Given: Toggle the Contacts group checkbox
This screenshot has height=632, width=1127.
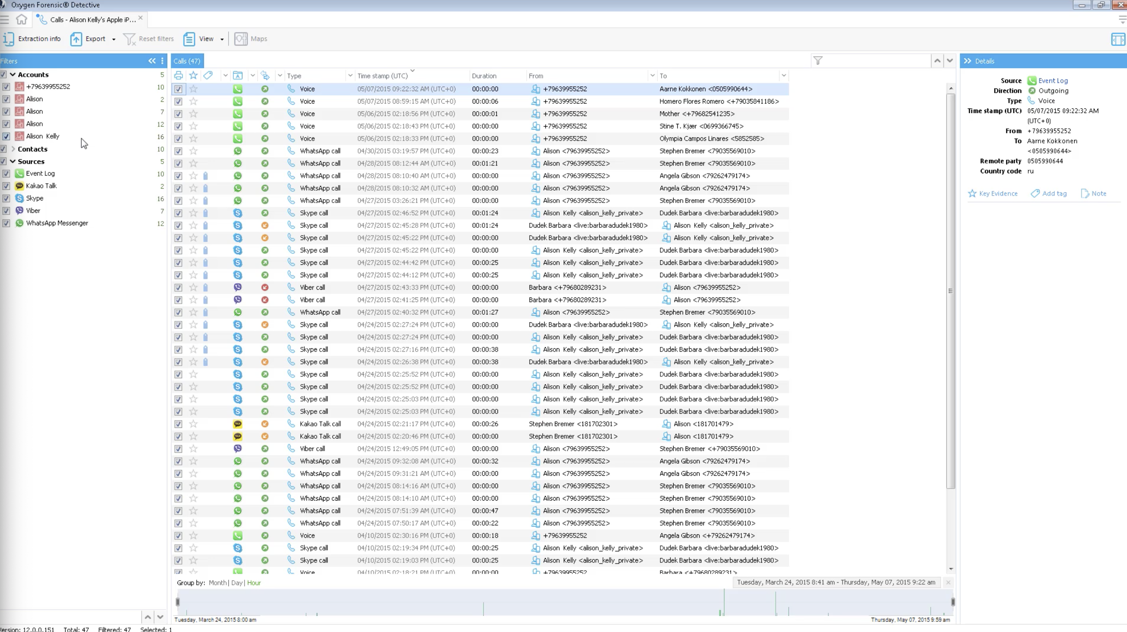Looking at the screenshot, I should click(x=3, y=149).
